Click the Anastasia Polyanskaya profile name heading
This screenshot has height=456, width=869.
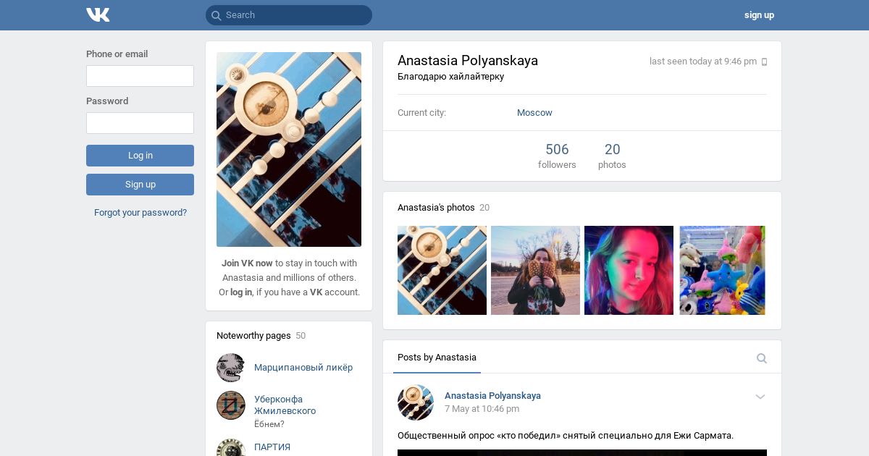pyautogui.click(x=468, y=61)
